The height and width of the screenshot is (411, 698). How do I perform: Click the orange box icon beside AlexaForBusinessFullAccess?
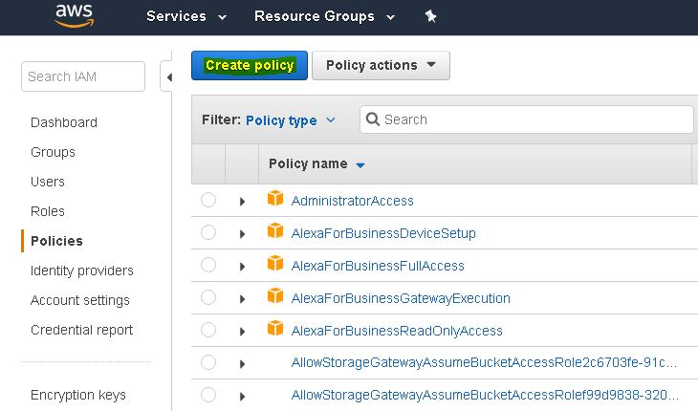tap(275, 265)
